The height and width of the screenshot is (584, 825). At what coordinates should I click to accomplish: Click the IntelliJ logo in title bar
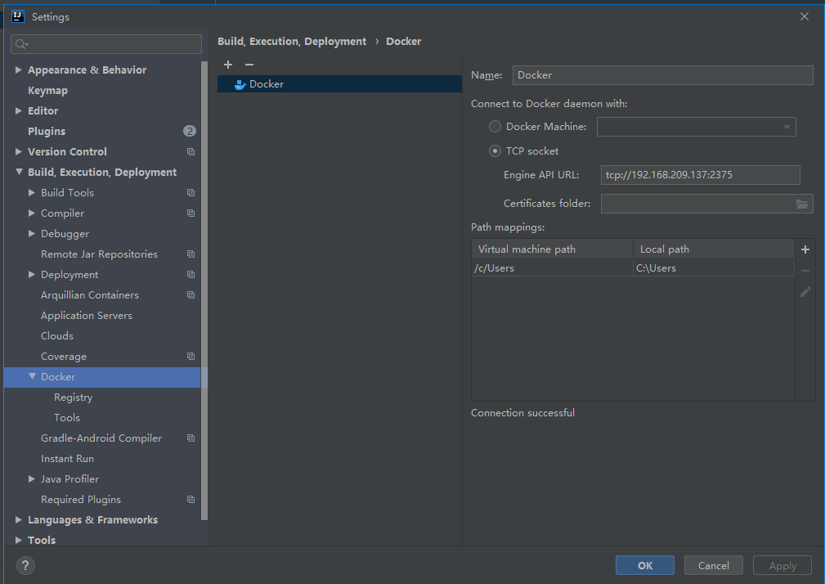pyautogui.click(x=18, y=16)
